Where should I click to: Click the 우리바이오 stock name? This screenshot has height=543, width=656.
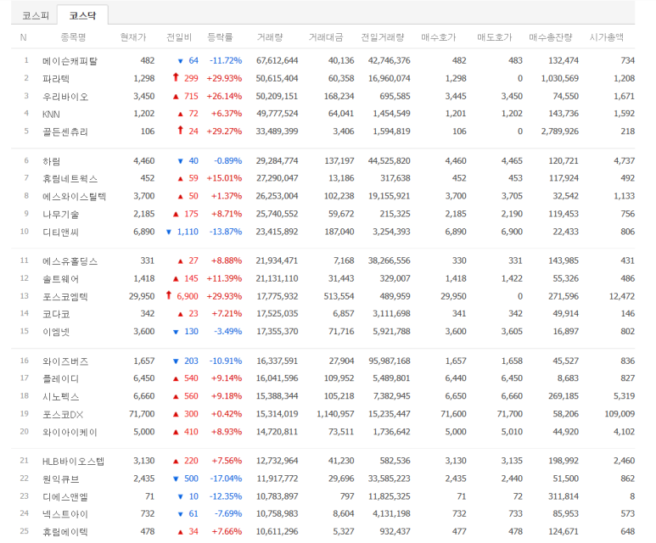(64, 97)
